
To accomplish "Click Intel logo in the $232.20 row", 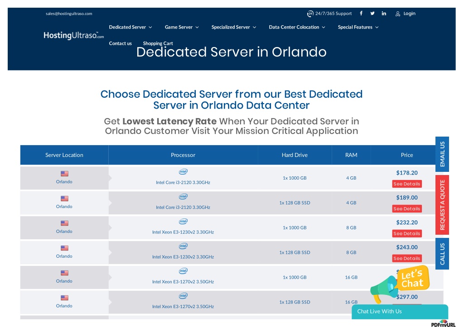I will pos(183,221).
